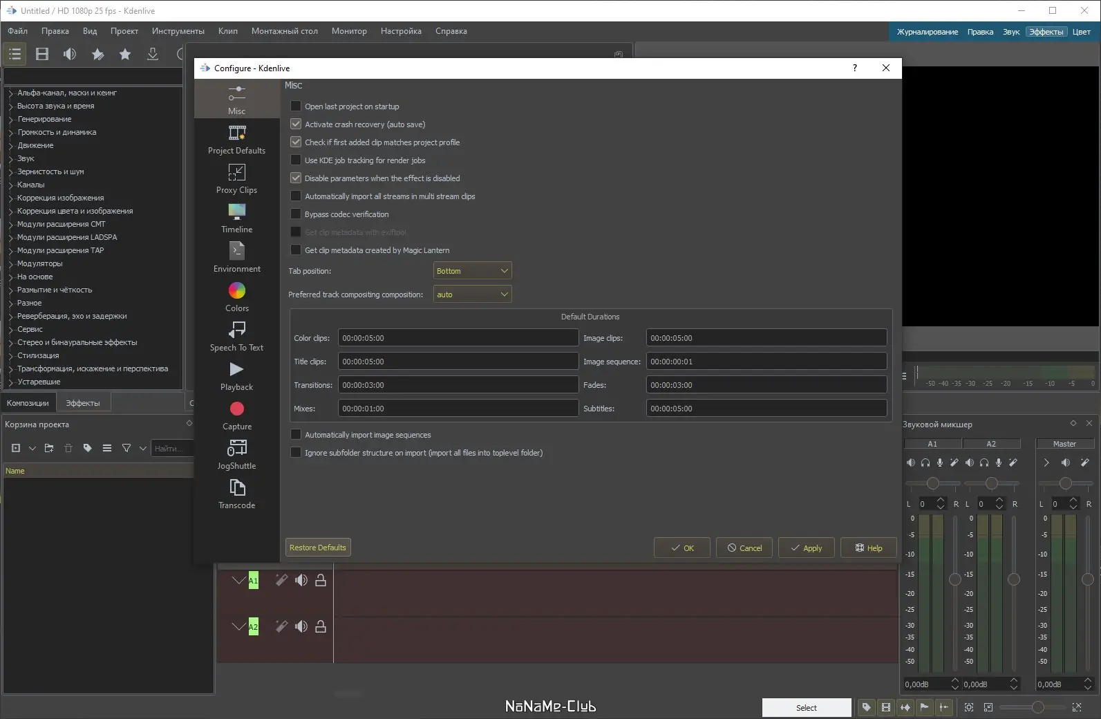Enable Bypass codec verification

[296, 214]
